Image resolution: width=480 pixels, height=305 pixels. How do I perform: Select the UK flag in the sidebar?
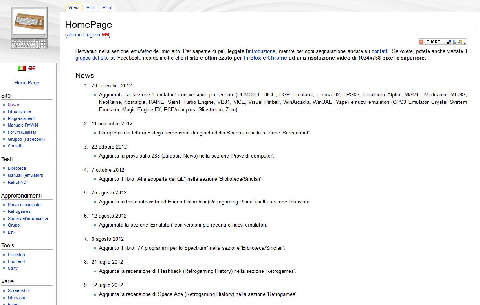[32, 68]
